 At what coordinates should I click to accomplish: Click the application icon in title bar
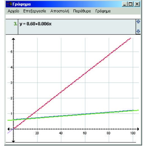click(9, 4)
